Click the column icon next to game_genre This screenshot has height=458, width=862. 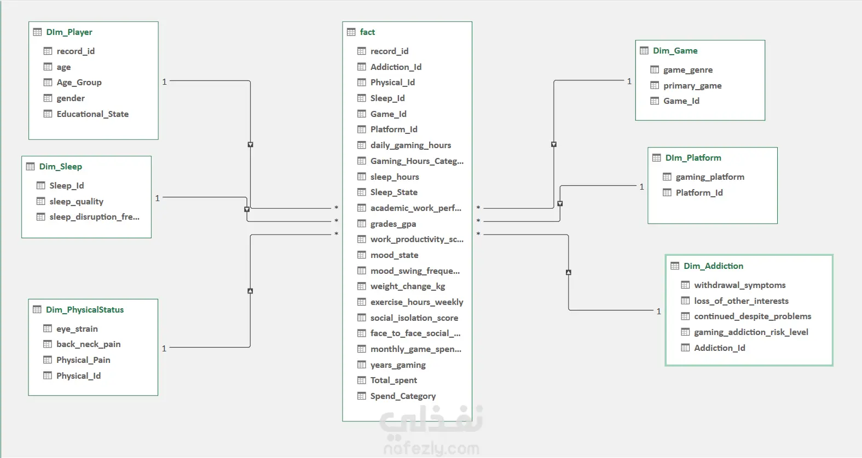tap(655, 70)
